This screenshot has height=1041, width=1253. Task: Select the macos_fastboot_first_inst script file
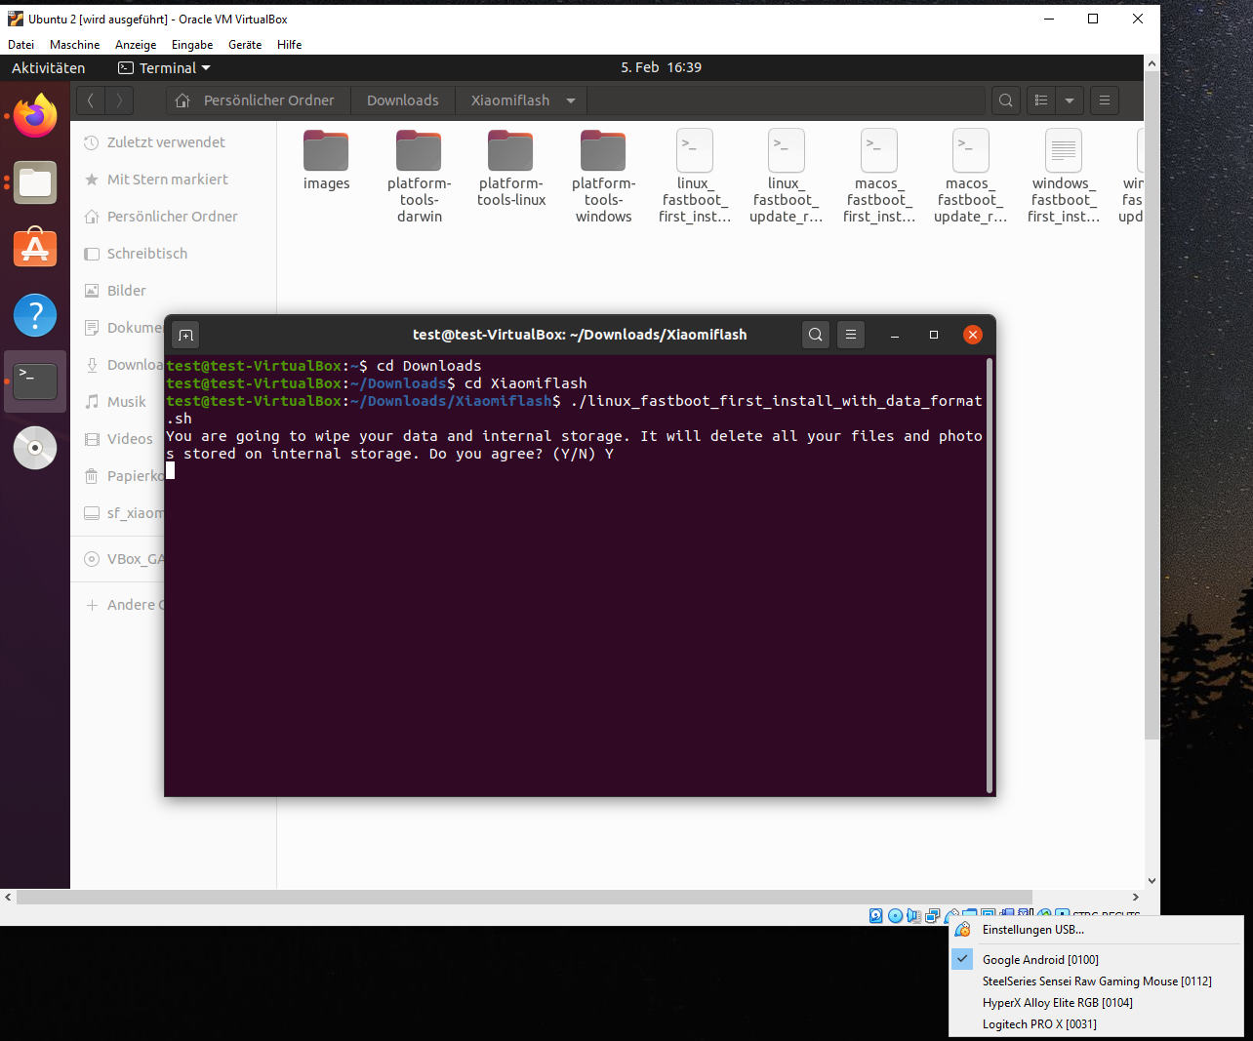coord(879,177)
